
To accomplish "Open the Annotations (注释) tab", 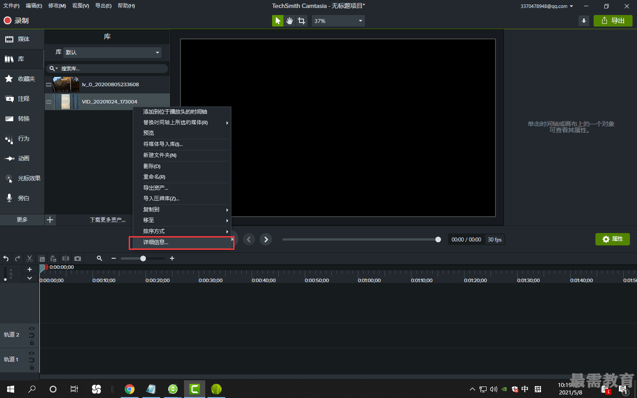I will coord(22,99).
